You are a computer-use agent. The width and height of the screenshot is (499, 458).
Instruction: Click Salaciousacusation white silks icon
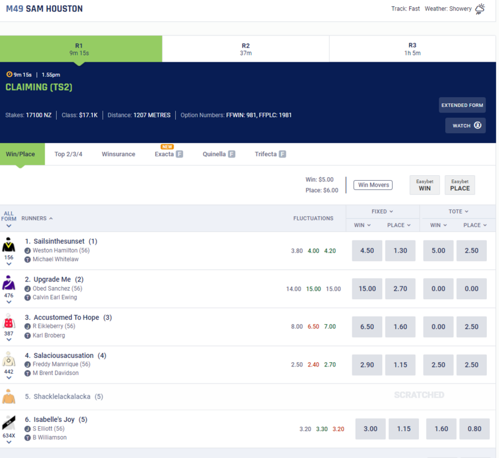[9, 359]
